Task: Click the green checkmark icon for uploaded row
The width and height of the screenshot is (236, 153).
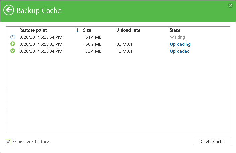Action: click(13, 51)
